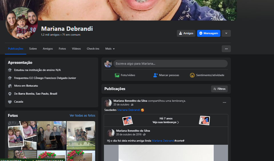Click the Marcar pessoas icon

pyautogui.click(x=155, y=75)
